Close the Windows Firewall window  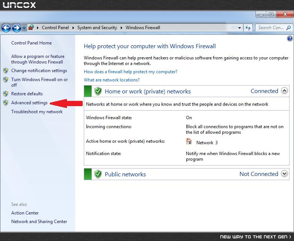click(x=285, y=15)
